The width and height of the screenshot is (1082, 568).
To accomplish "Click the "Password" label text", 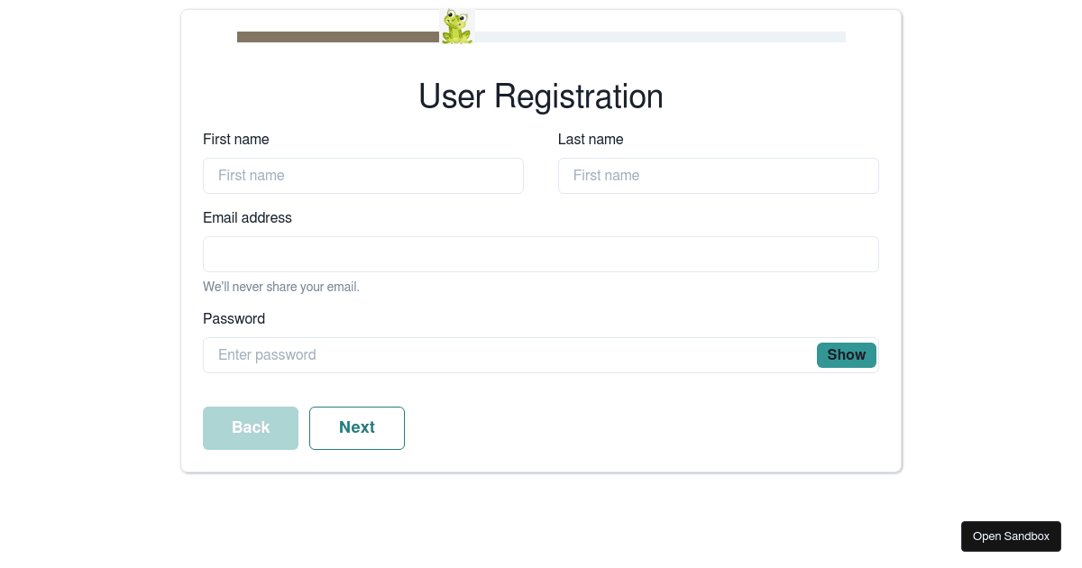I will pos(234,319).
